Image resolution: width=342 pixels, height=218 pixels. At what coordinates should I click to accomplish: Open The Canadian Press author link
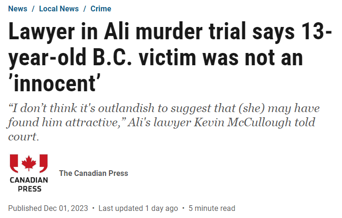click(x=94, y=173)
